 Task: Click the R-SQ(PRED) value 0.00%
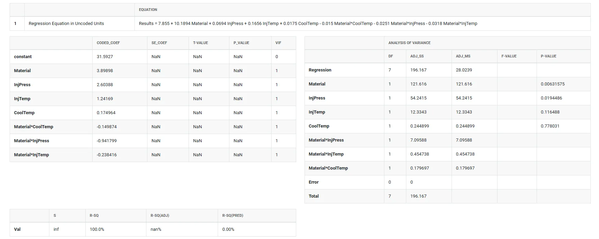[228, 229]
